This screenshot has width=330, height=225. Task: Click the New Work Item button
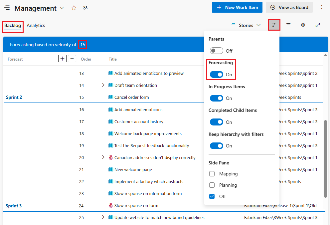tap(237, 7)
